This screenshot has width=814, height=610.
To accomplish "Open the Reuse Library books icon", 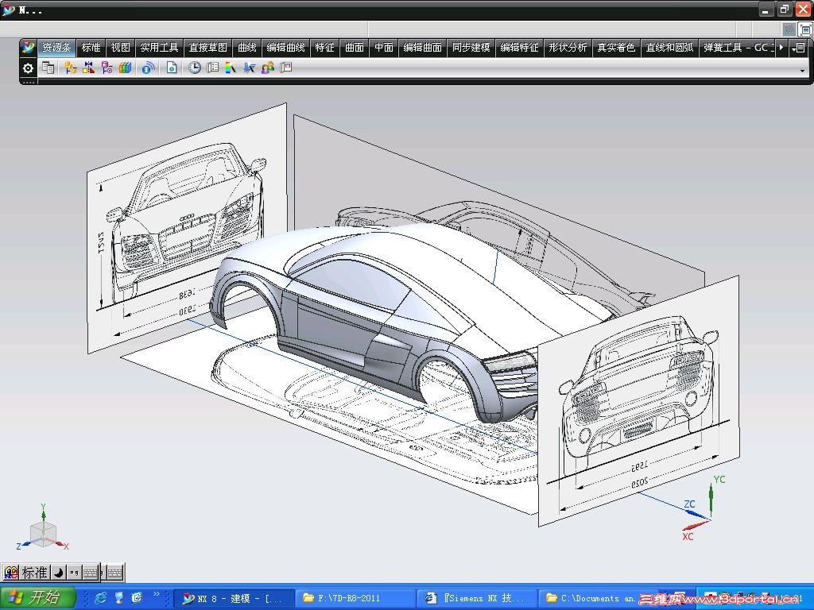I will coord(125,68).
